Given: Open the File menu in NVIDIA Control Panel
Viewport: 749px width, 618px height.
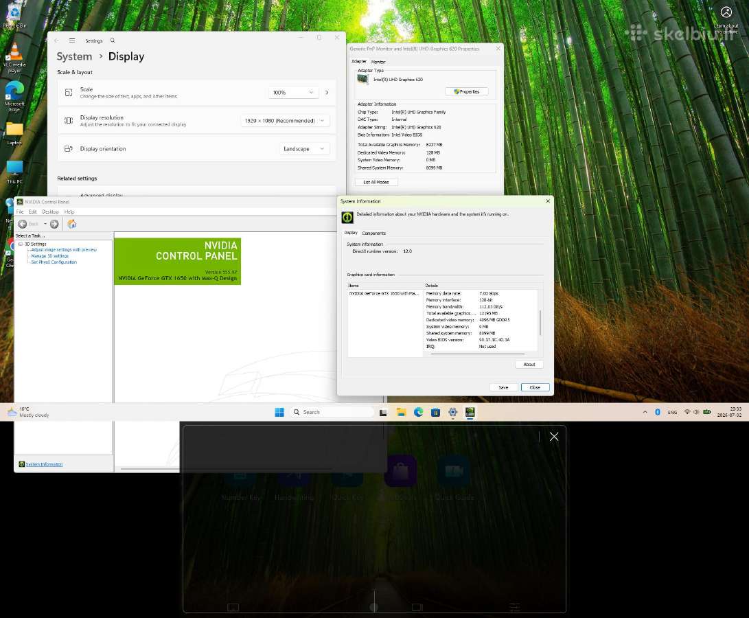Looking at the screenshot, I should coord(20,211).
